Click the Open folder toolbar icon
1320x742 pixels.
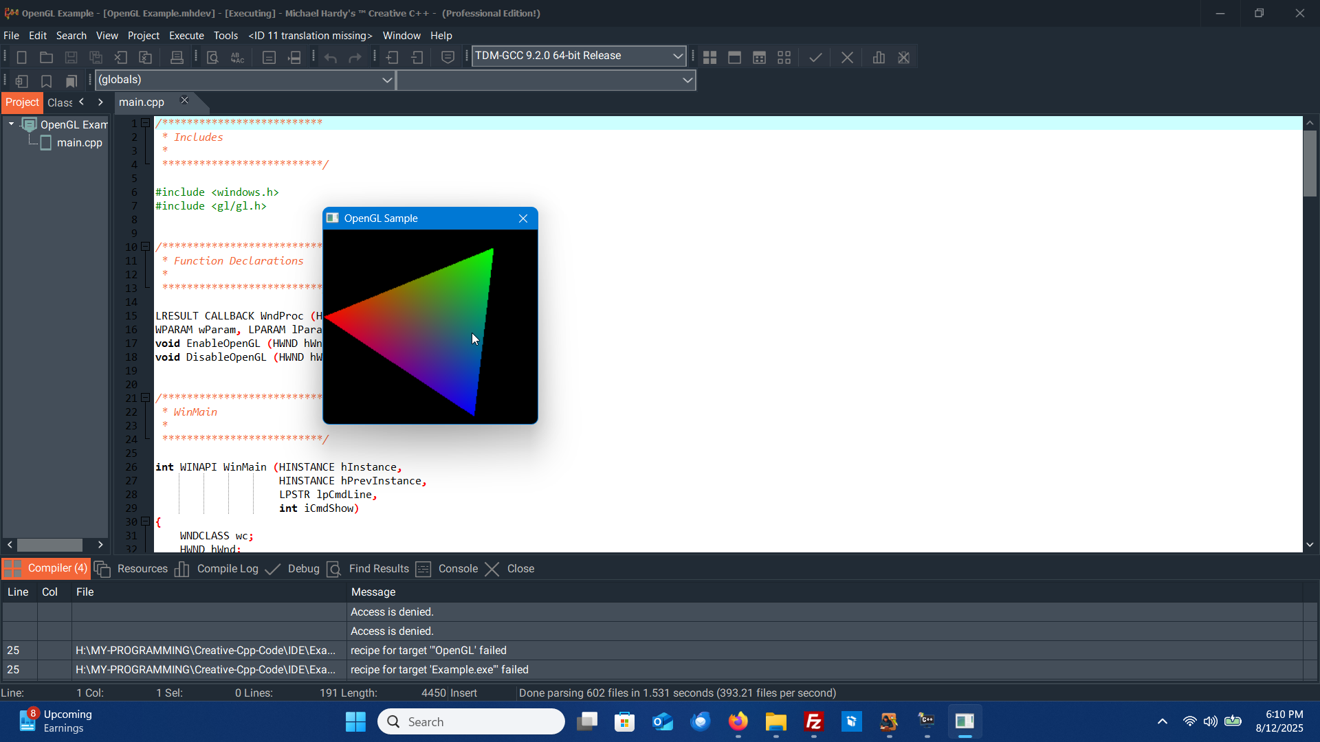click(46, 58)
